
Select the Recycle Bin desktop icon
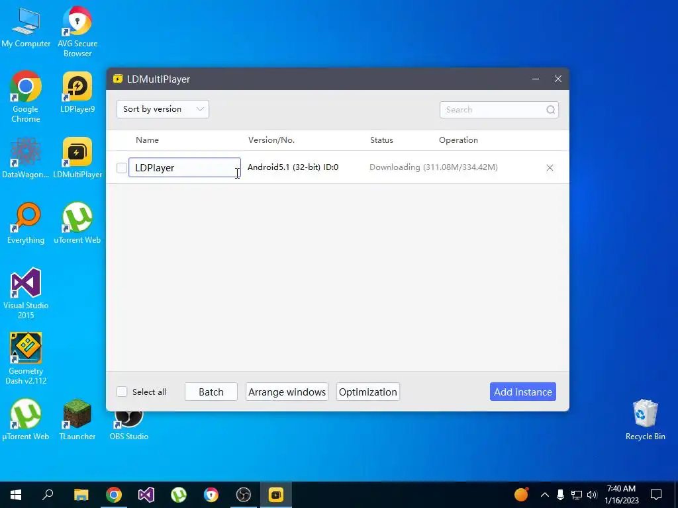645,419
